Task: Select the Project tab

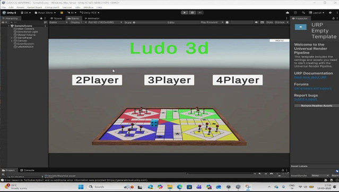Action: tap(8, 170)
